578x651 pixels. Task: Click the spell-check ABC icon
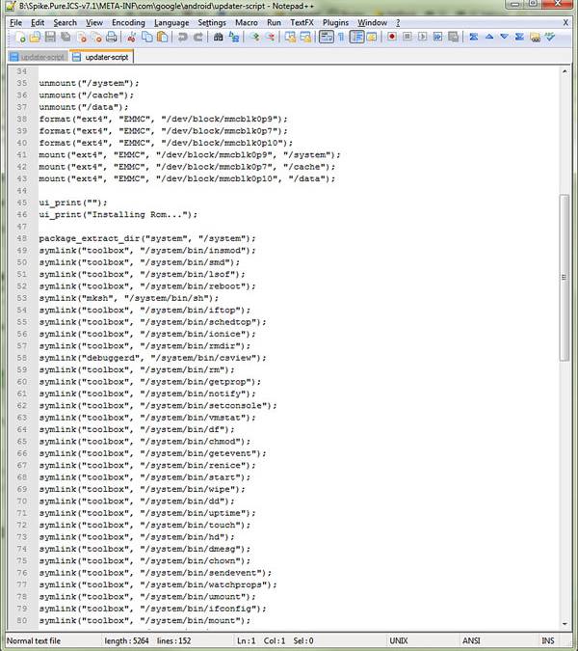point(550,38)
